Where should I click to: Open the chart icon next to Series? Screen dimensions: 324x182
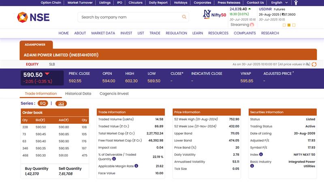click(x=62, y=104)
